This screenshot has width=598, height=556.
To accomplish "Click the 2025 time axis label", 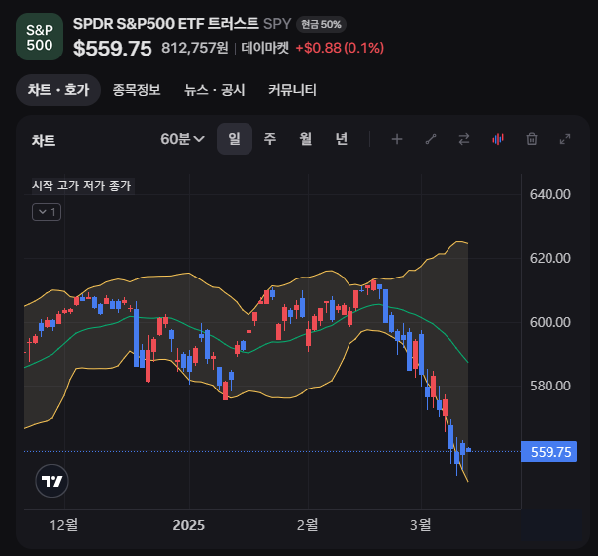I will click(189, 525).
